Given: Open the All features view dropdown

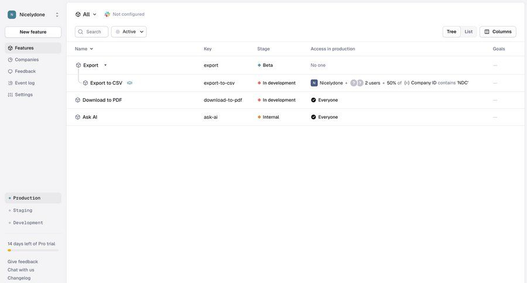Looking at the screenshot, I should click(x=85, y=15).
